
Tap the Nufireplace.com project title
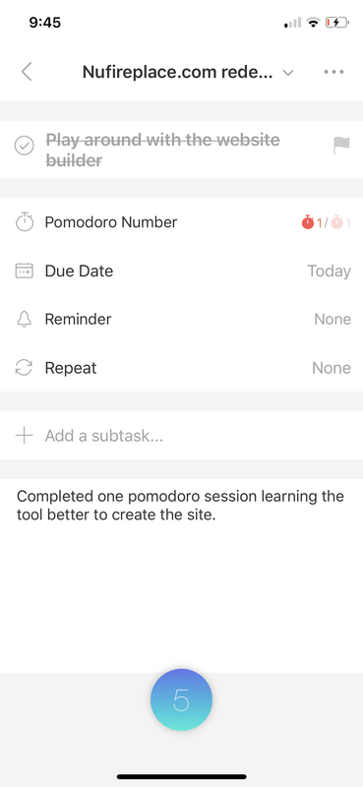click(178, 72)
